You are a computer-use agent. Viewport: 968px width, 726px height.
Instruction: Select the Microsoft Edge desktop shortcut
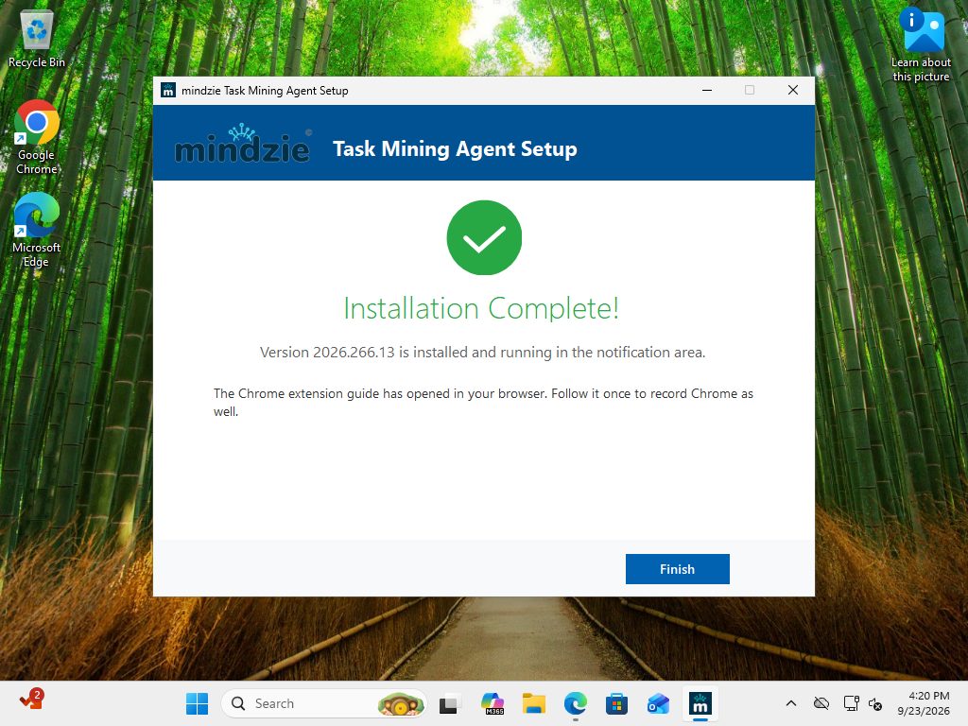(x=37, y=230)
